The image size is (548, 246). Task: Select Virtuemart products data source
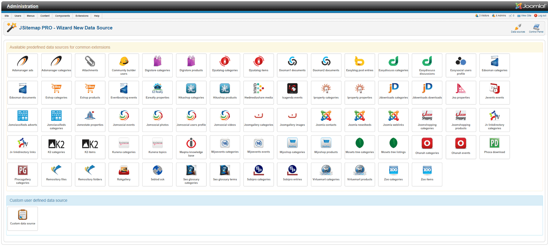point(360,174)
